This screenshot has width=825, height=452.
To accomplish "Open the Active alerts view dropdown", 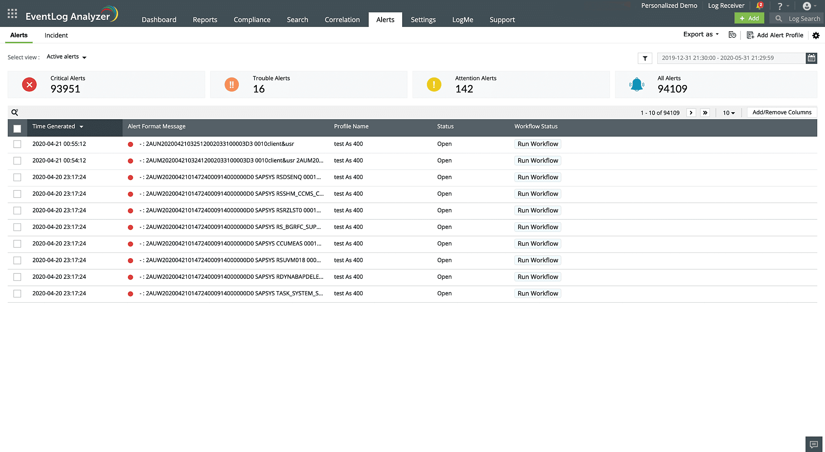I will point(66,56).
